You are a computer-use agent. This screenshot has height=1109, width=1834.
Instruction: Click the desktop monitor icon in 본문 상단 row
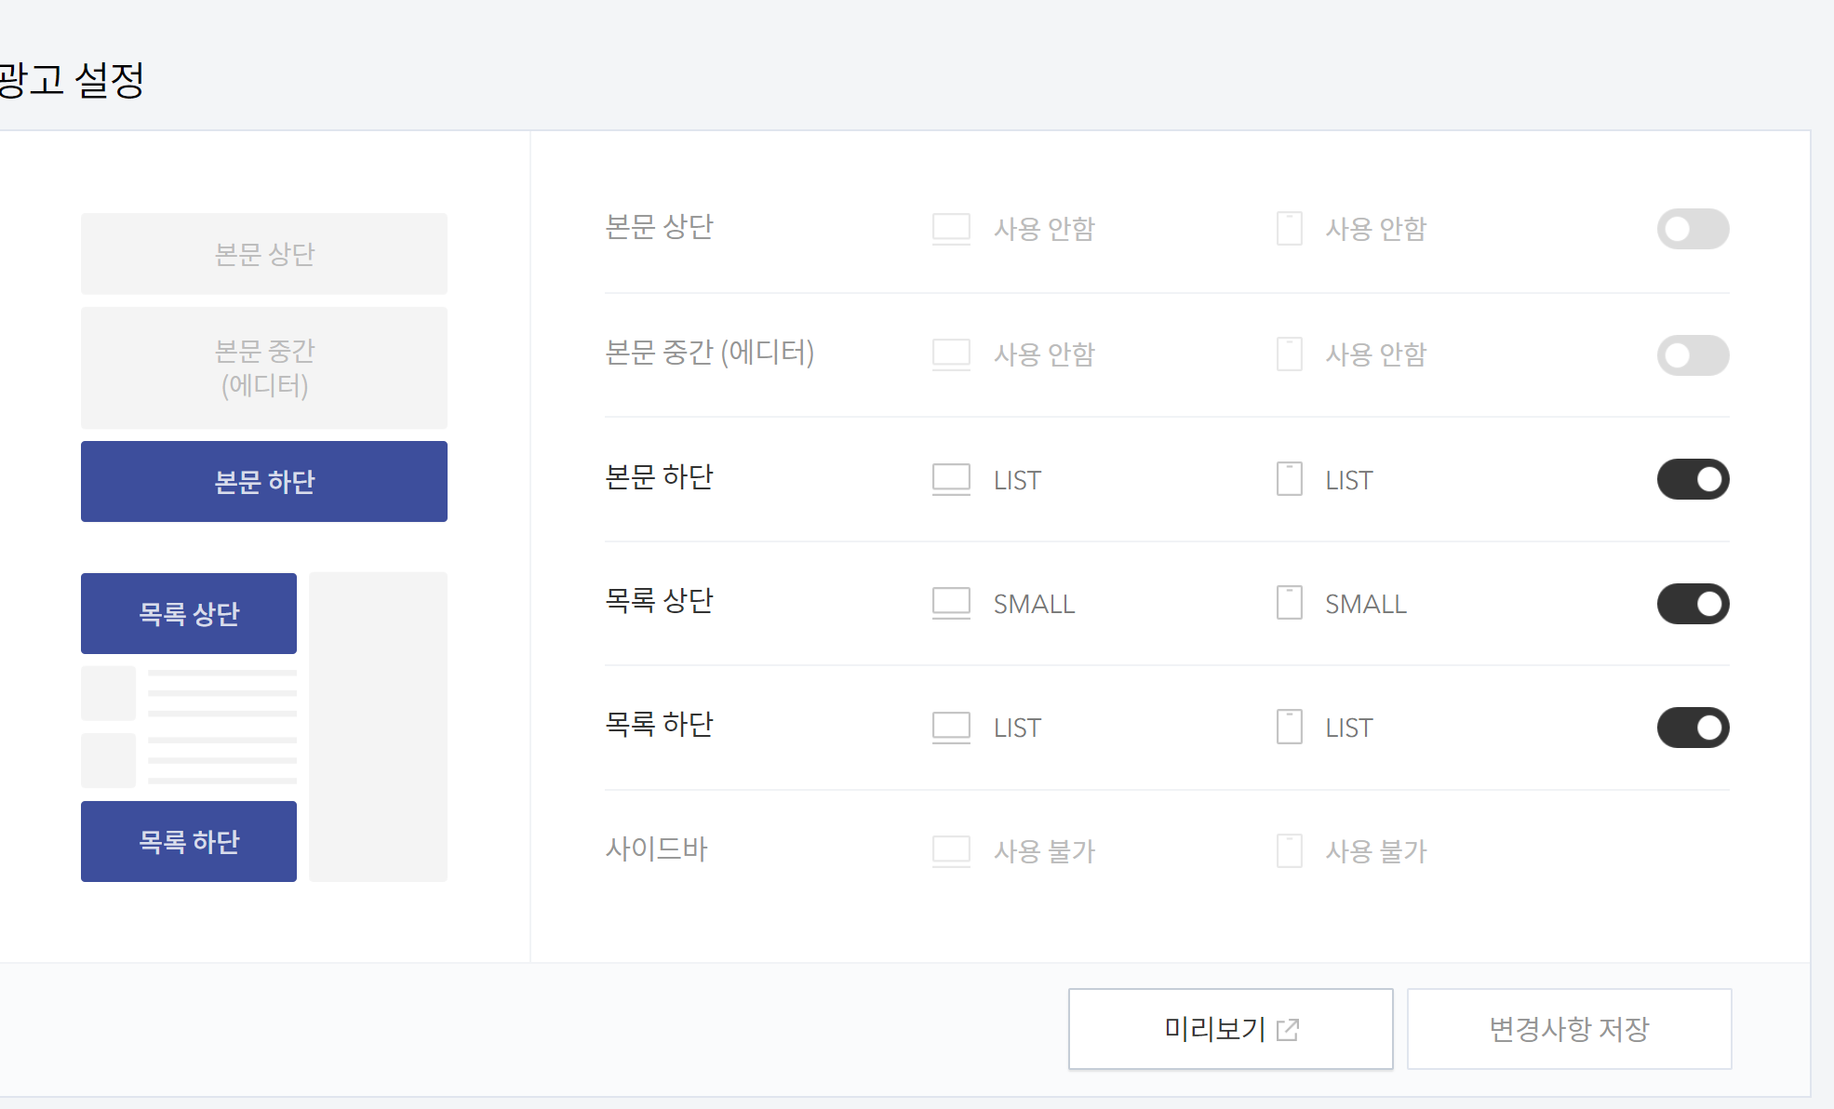coord(951,229)
